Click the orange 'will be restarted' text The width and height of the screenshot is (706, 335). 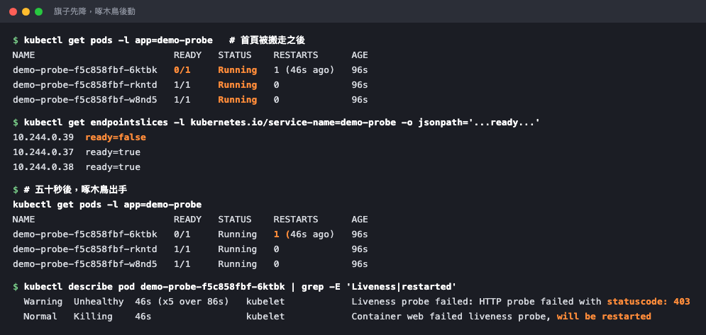[604, 317]
